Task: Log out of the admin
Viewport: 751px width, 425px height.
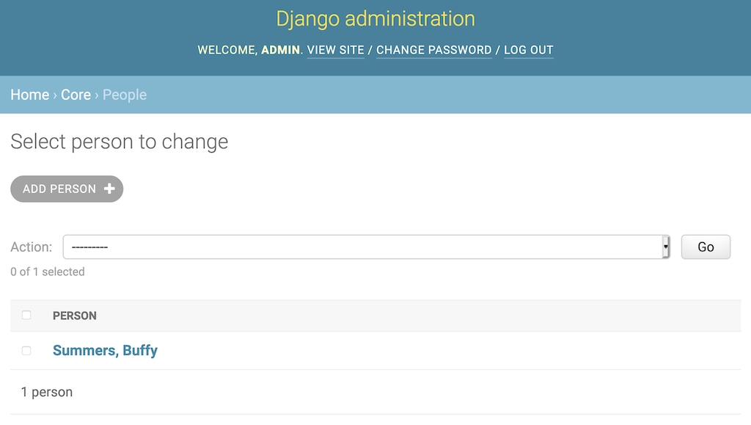Action: coord(528,50)
